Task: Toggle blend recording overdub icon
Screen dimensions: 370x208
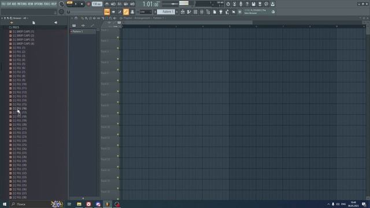Action: tap(126, 4)
